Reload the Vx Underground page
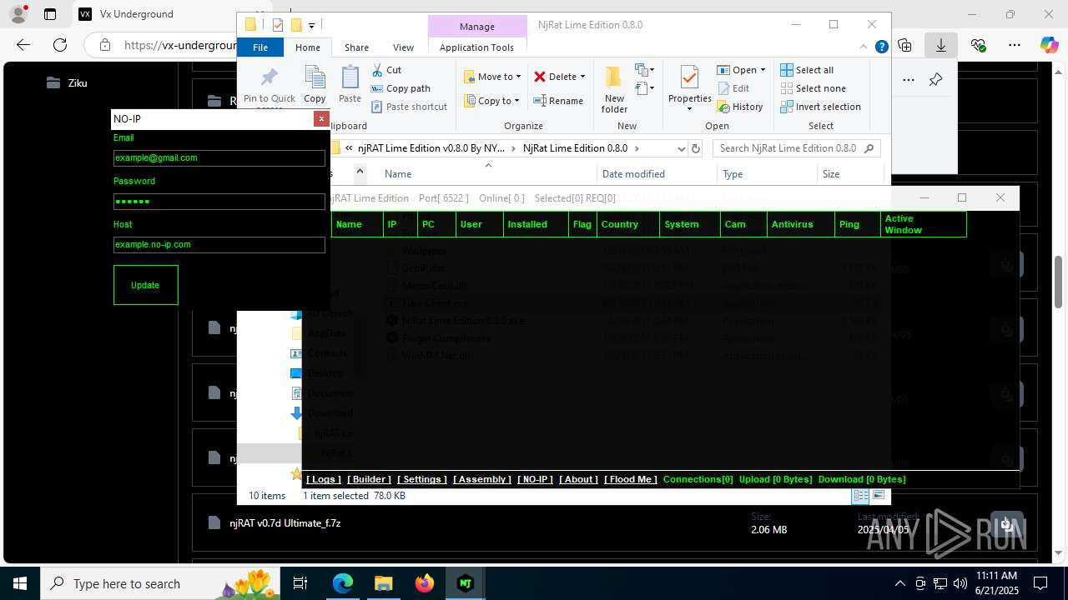The width and height of the screenshot is (1068, 600). (x=60, y=45)
